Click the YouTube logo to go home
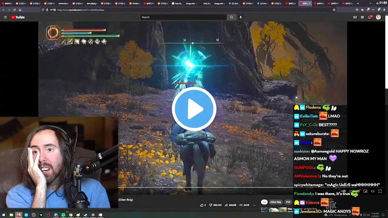This screenshot has height=218, width=388. (x=18, y=17)
